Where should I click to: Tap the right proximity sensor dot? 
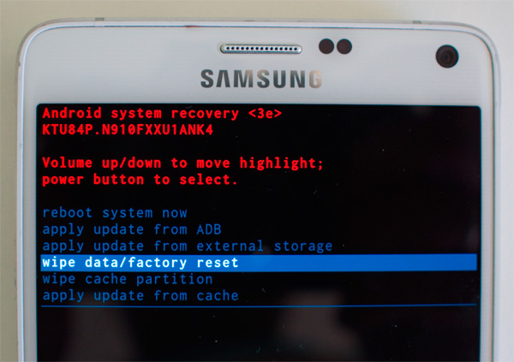tap(344, 46)
